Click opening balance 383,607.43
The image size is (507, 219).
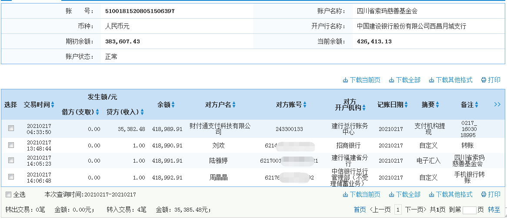tap(123, 41)
